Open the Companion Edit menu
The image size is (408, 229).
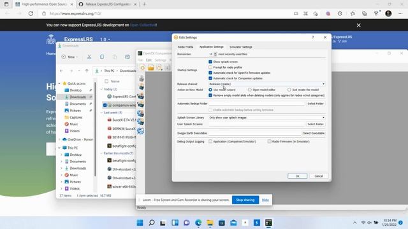coord(149,60)
